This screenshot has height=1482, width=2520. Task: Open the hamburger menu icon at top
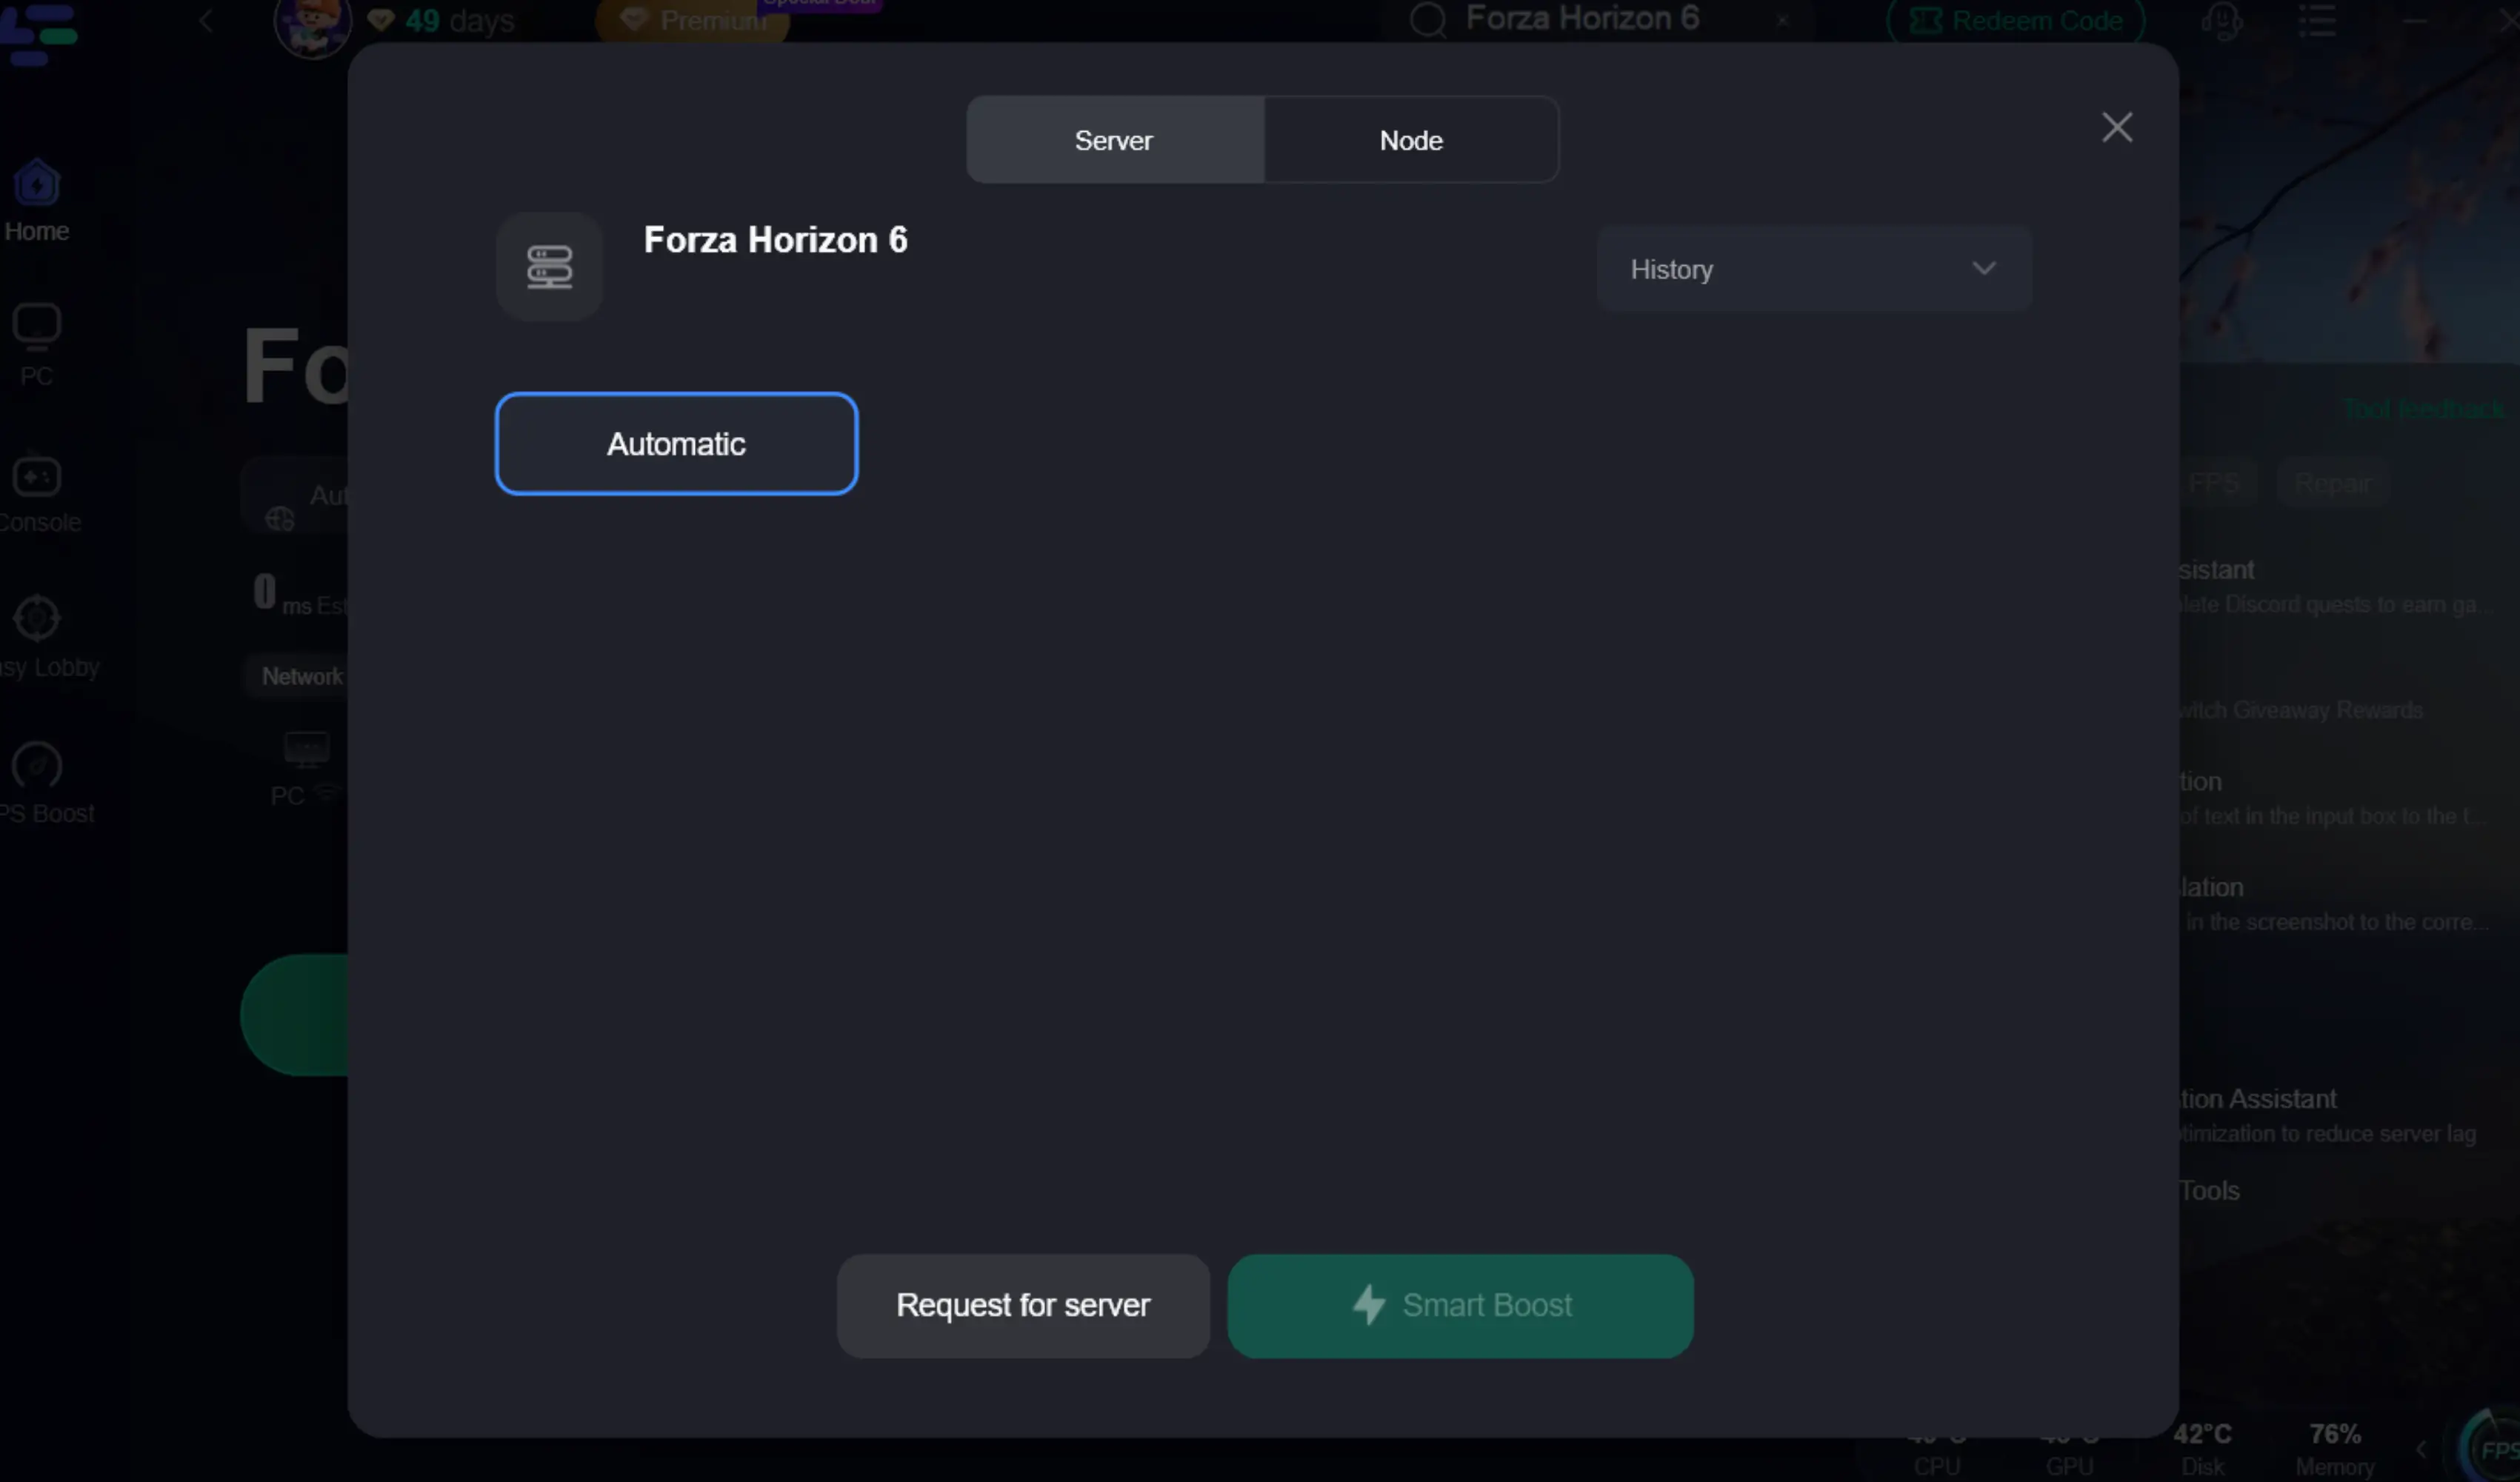pyautogui.click(x=2316, y=20)
